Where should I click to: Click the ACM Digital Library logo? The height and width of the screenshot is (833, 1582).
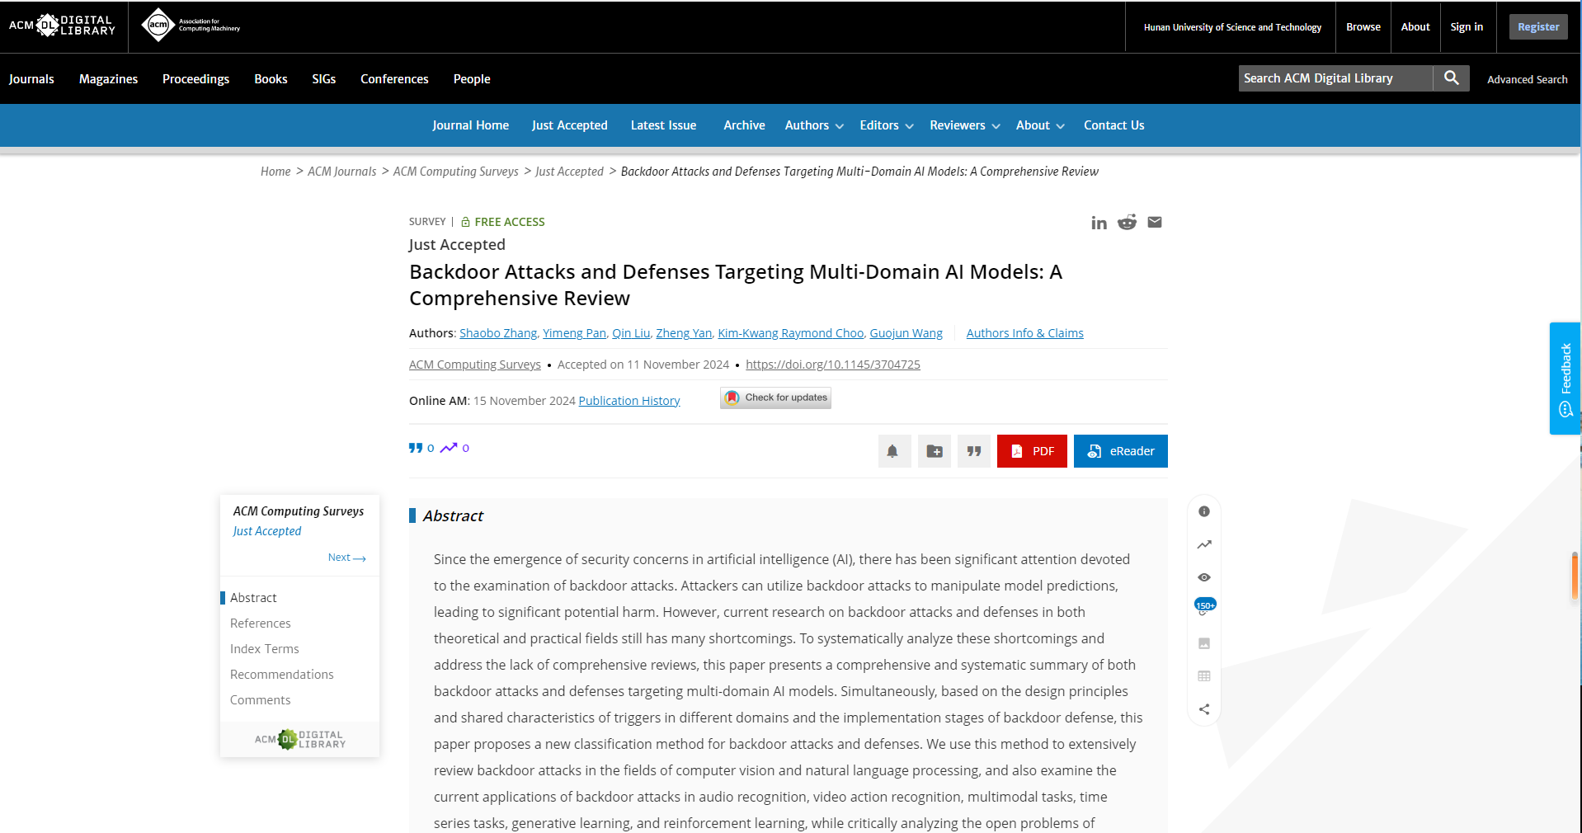[63, 26]
